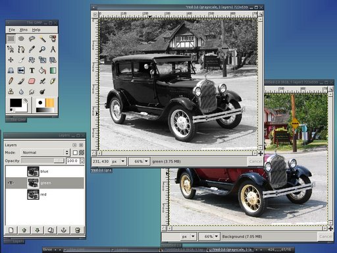This screenshot has width=337, height=253.
Task: Open the active brush selector
Action: tap(40, 103)
